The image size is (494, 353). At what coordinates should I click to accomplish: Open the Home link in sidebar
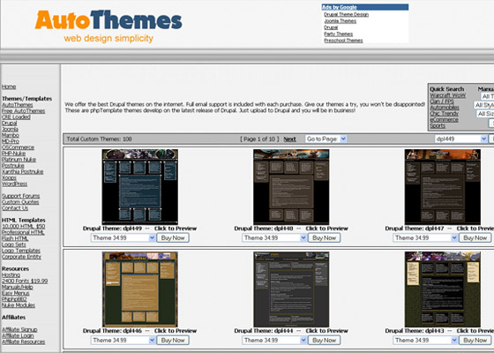pyautogui.click(x=9, y=86)
